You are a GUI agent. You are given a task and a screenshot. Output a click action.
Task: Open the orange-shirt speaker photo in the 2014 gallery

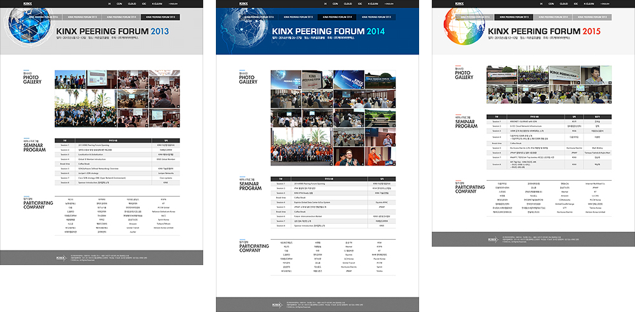(x=380, y=156)
